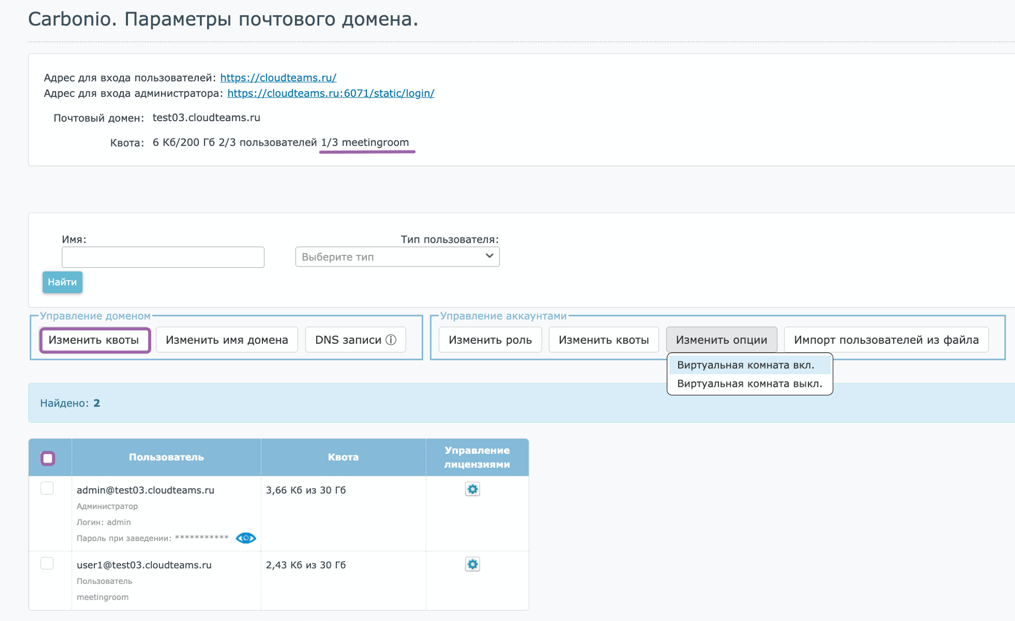The width and height of the screenshot is (1015, 621).
Task: Open Изменить роль accounts menu
Action: pos(490,340)
